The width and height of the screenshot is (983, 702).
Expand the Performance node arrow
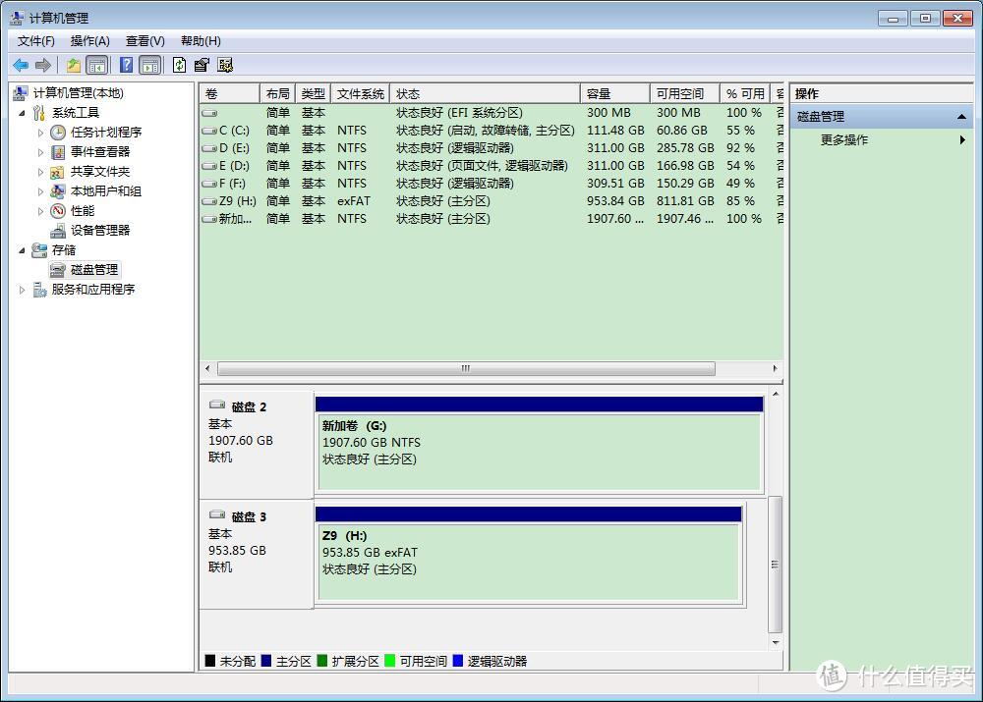(x=40, y=211)
